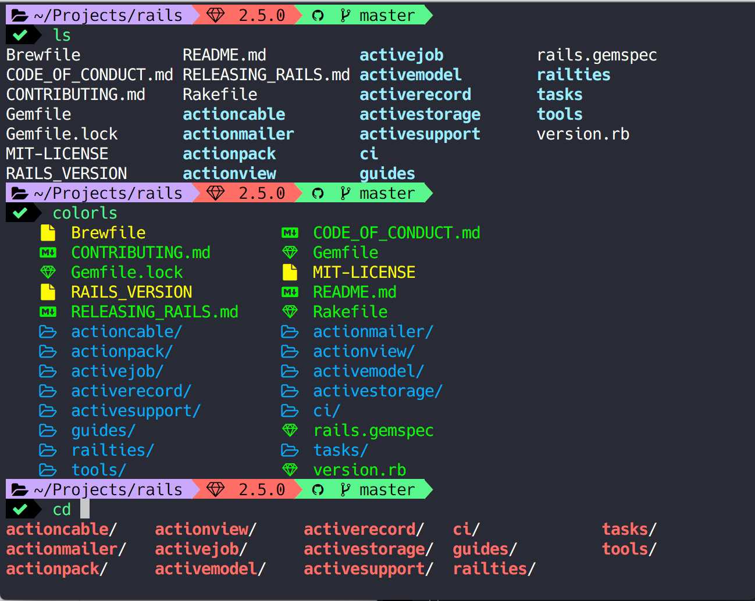The height and width of the screenshot is (601, 755).
Task: Click 'MIT-LICENSE' in the plain ls output
Action: click(x=57, y=154)
